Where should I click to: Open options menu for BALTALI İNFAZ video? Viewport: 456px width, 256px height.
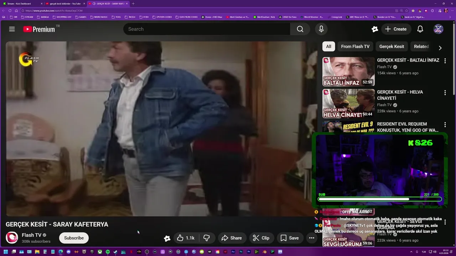(445, 61)
